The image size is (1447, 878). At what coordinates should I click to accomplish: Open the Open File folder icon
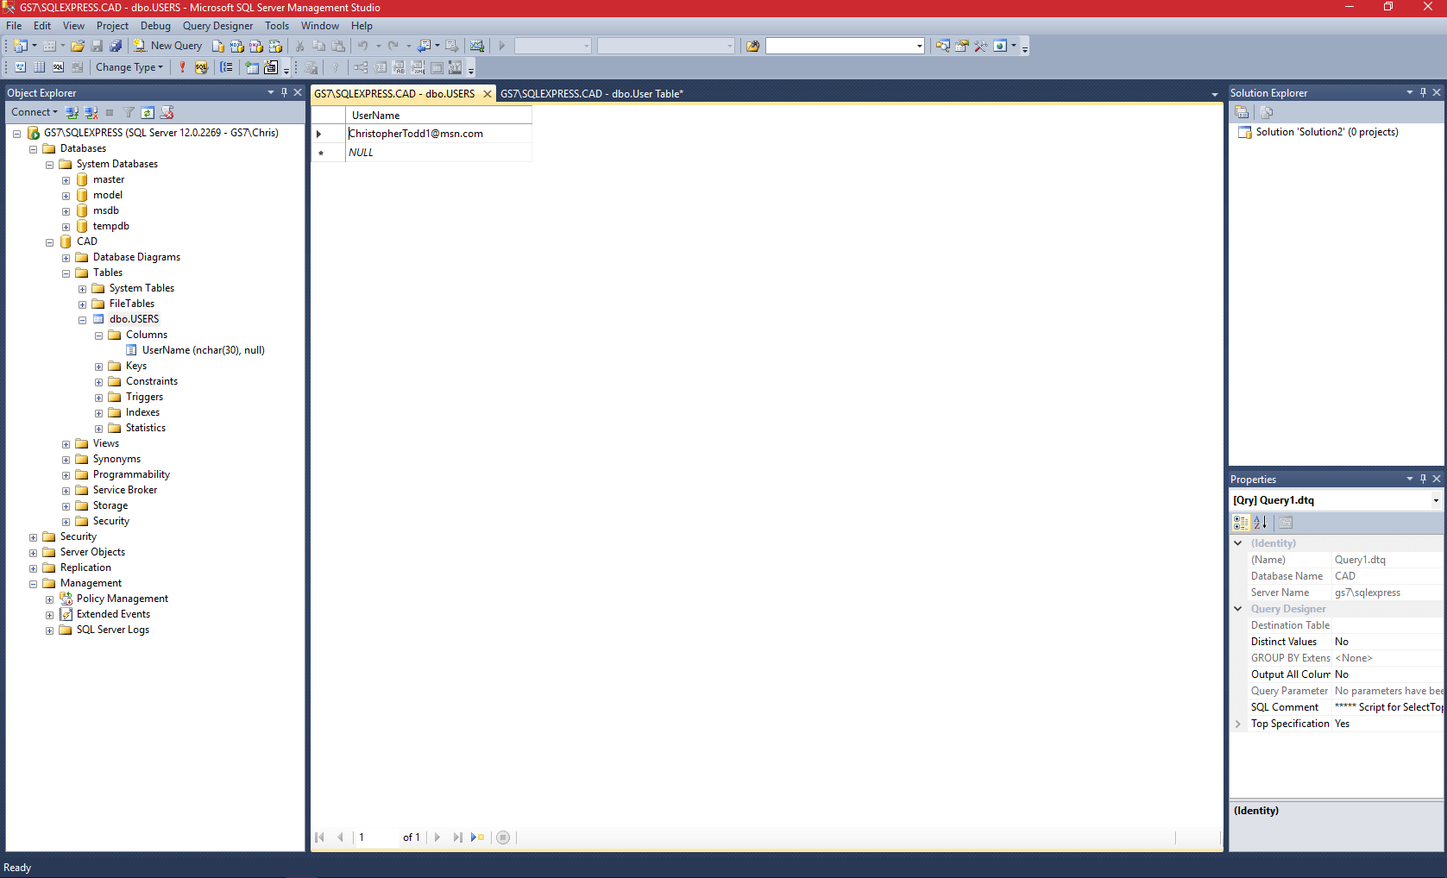78,46
